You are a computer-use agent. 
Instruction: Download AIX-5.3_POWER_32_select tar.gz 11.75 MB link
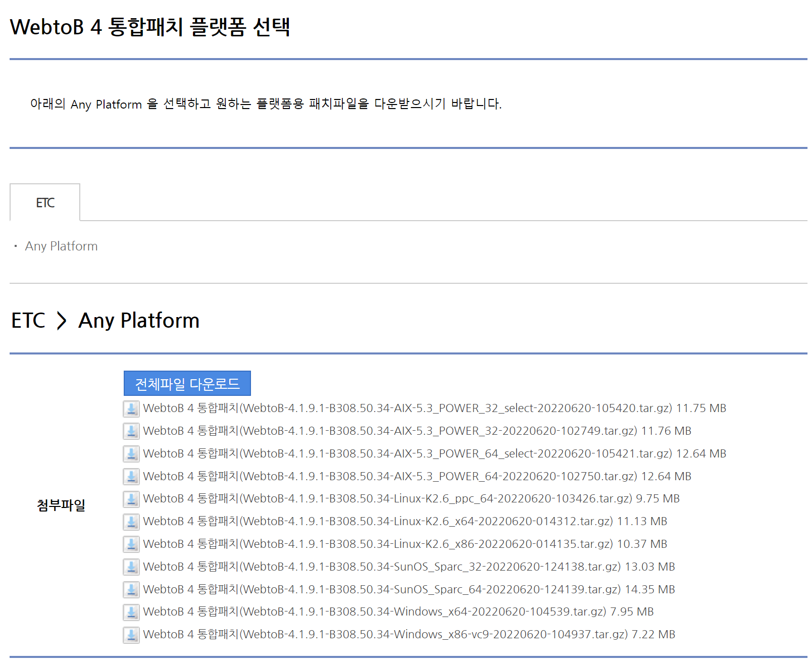[x=434, y=408]
